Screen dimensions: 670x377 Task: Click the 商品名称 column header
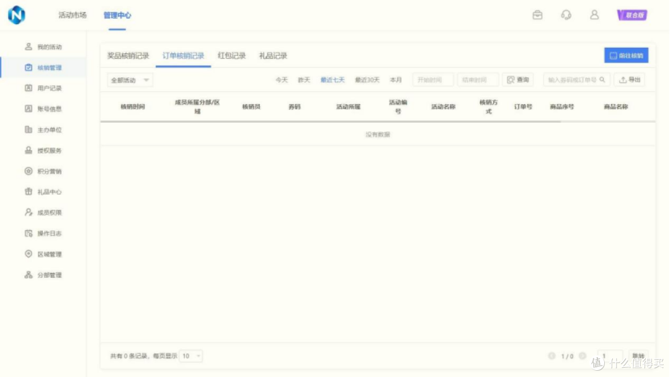616,107
